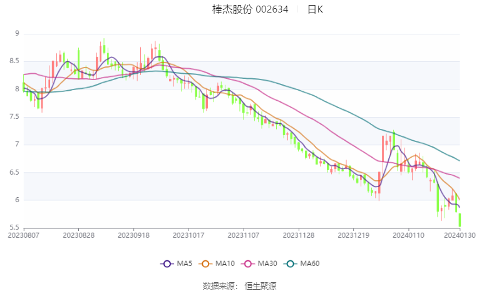Click the data source text 数据来源: 恒生聚源
479x291 pixels.
(239, 286)
